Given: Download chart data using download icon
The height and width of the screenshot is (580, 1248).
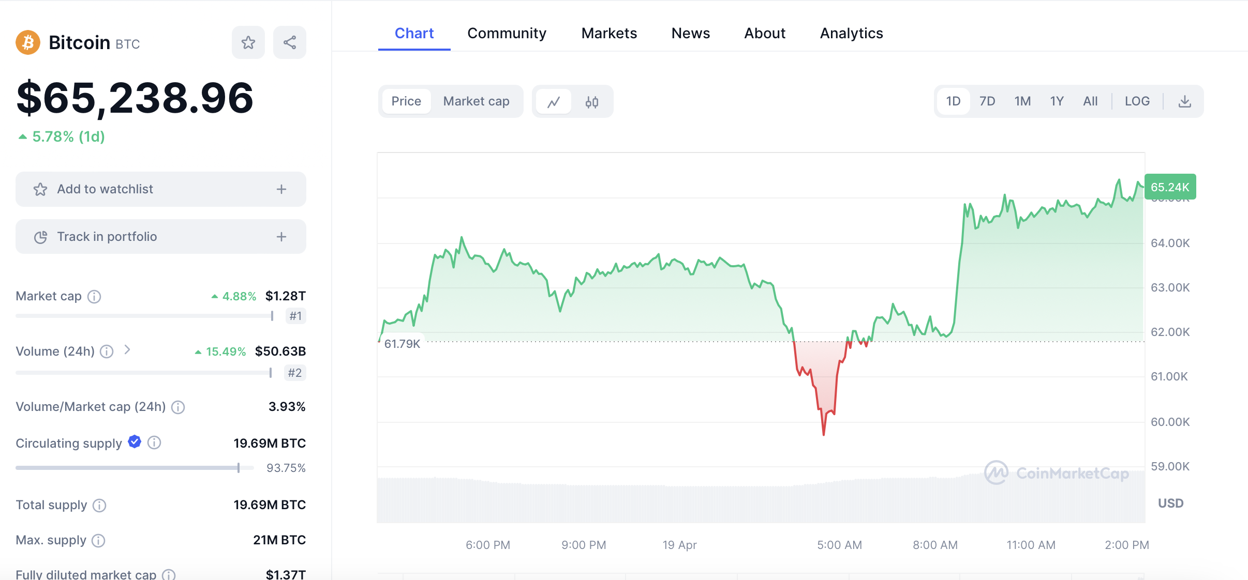Looking at the screenshot, I should [x=1184, y=101].
